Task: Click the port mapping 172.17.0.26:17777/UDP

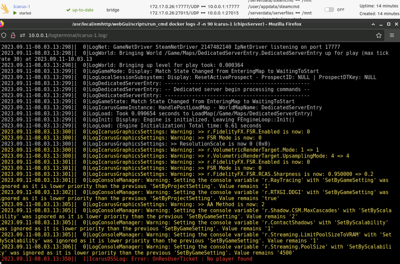Action: 174,7
